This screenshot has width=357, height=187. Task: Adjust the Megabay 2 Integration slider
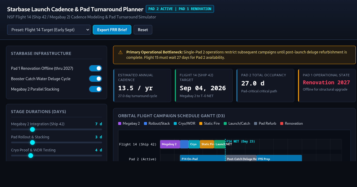[57, 129]
